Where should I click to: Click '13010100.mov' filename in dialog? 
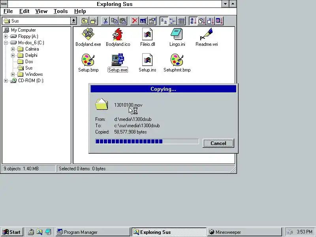(128, 105)
